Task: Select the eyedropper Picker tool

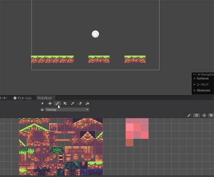Action: click(73, 103)
